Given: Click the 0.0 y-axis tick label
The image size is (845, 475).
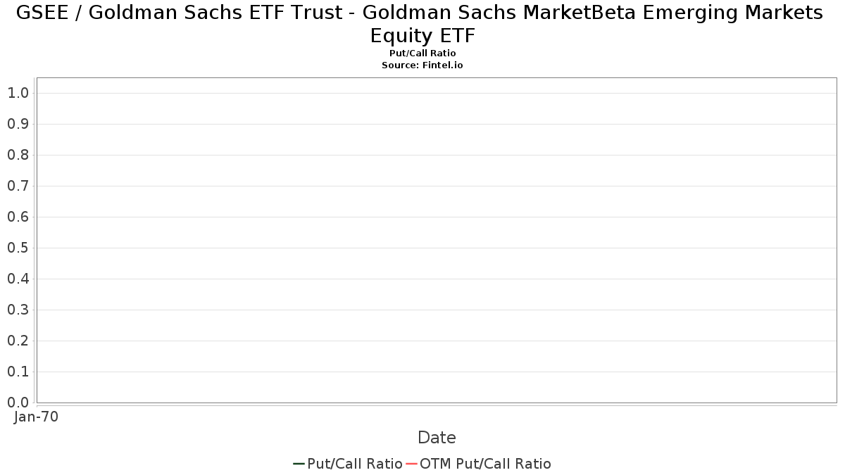Looking at the screenshot, I should coord(18,403).
